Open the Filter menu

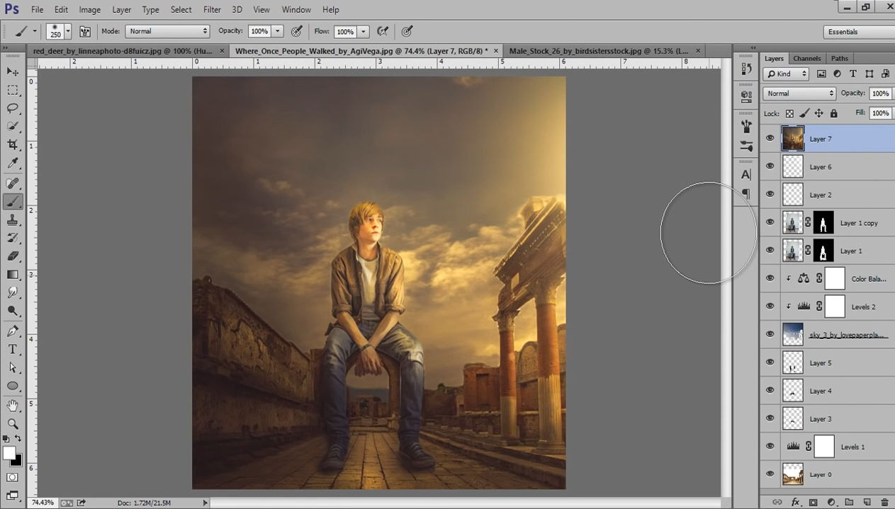coord(212,10)
